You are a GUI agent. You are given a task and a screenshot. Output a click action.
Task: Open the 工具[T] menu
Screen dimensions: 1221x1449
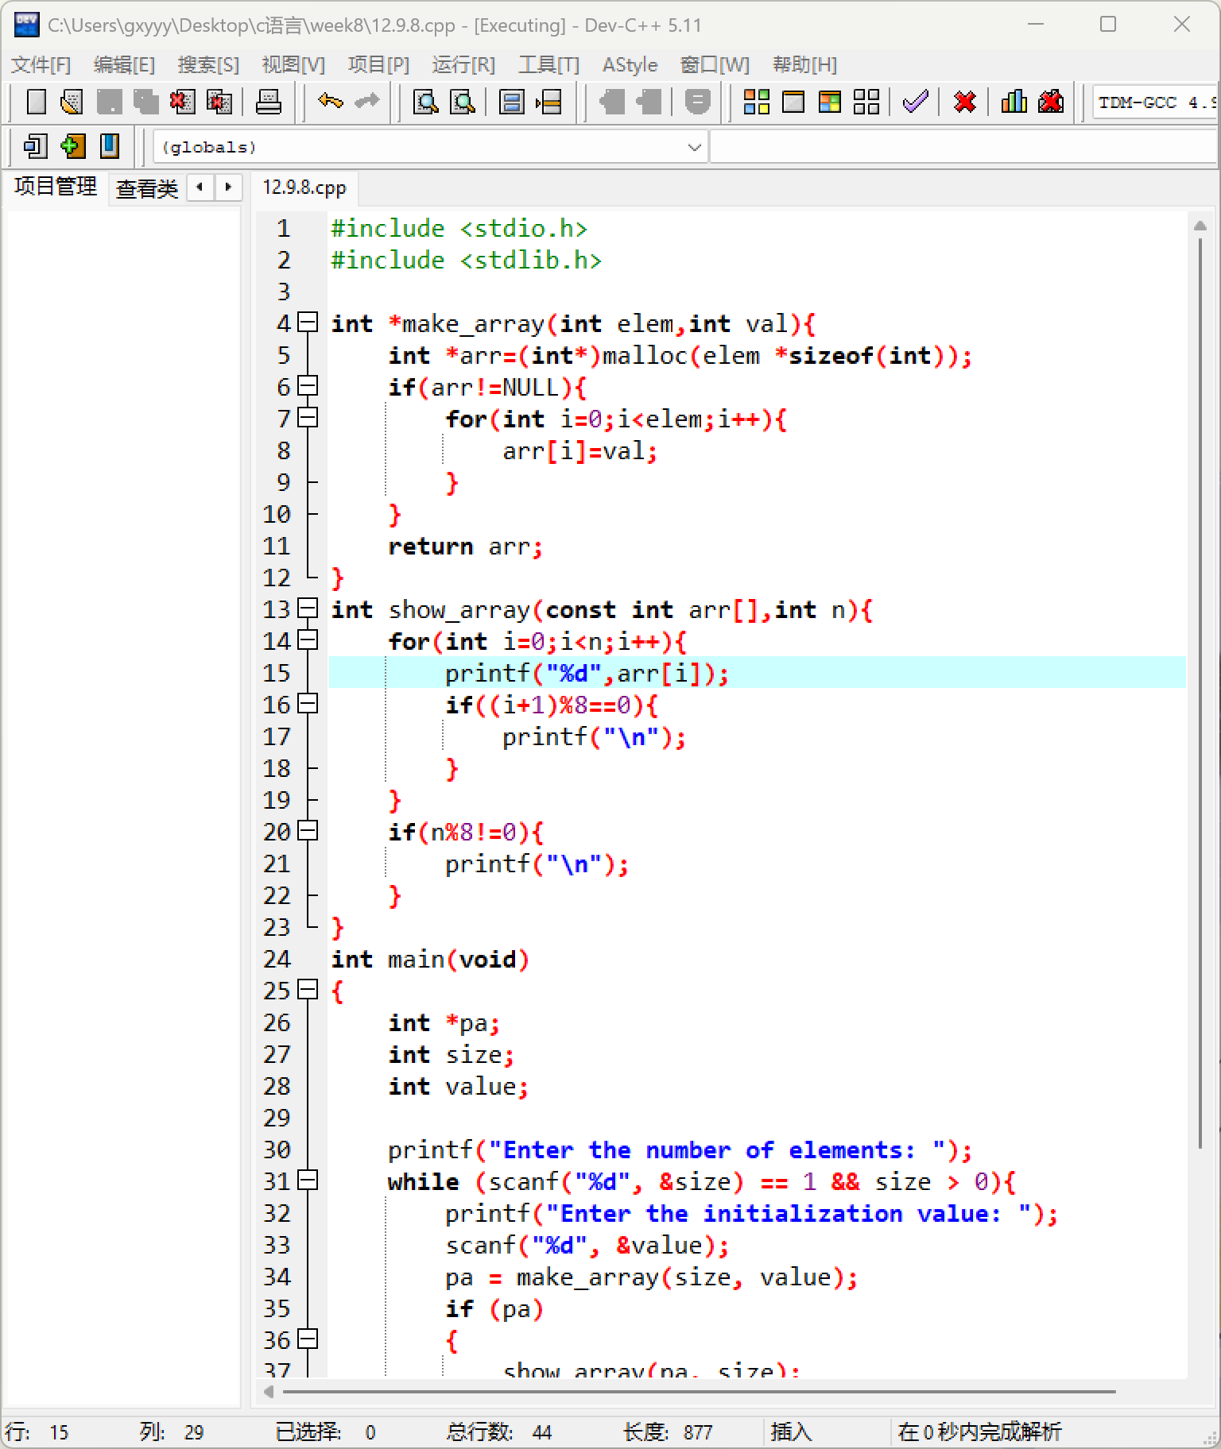pos(548,65)
